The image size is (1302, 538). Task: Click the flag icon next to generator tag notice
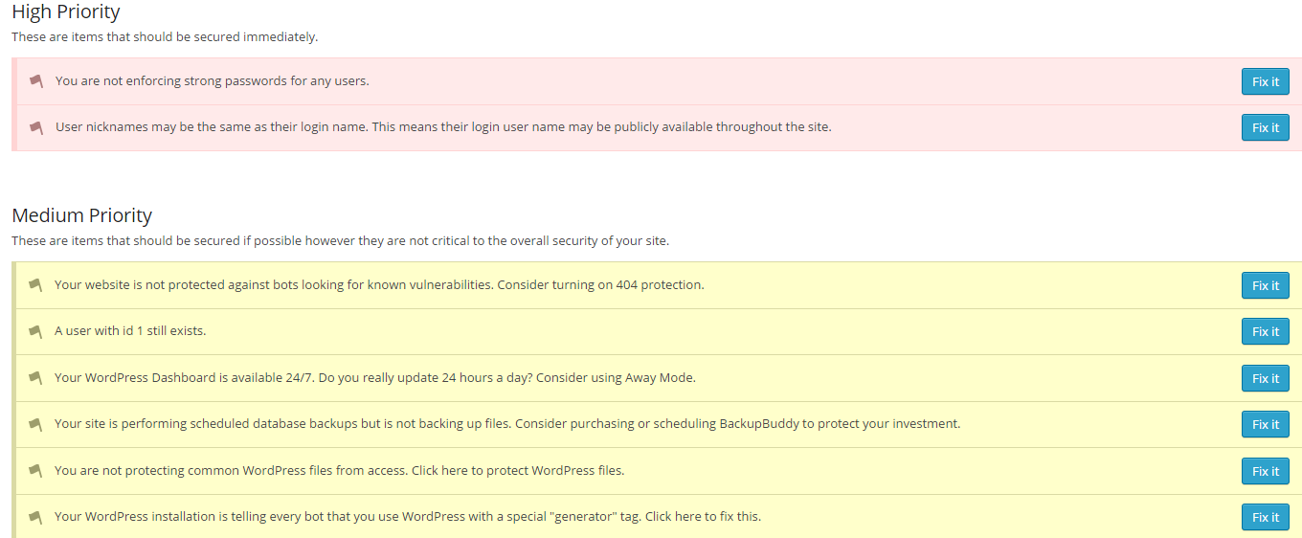pyautogui.click(x=35, y=517)
